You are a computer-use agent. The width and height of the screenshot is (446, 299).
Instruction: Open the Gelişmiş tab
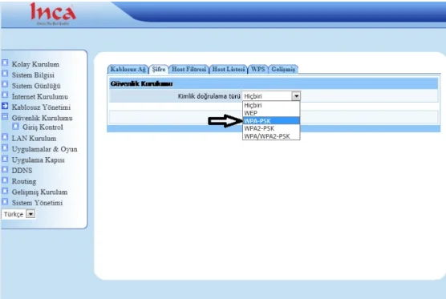pyautogui.click(x=283, y=69)
